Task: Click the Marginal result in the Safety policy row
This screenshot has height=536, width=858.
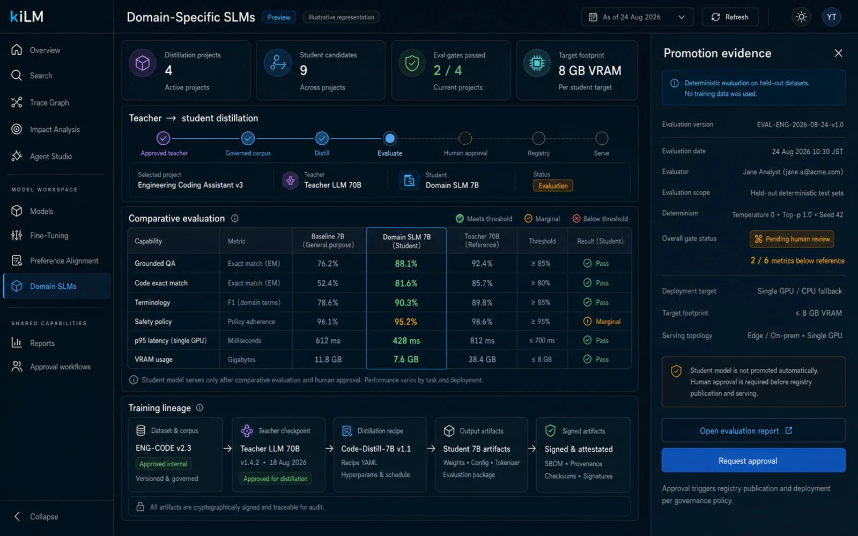Action: pyautogui.click(x=602, y=322)
